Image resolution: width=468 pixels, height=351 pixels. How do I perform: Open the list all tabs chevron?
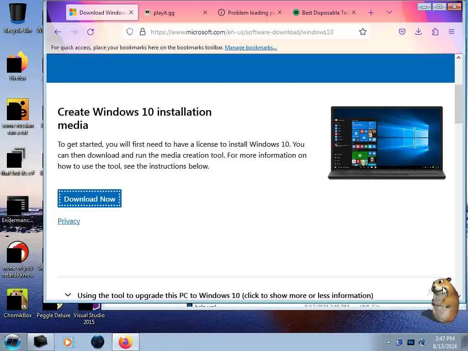point(389,12)
